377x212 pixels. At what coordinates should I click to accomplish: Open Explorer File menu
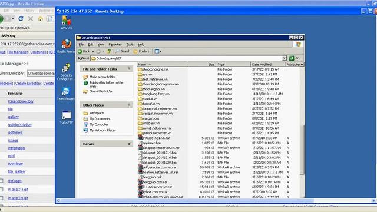[x=81, y=45]
